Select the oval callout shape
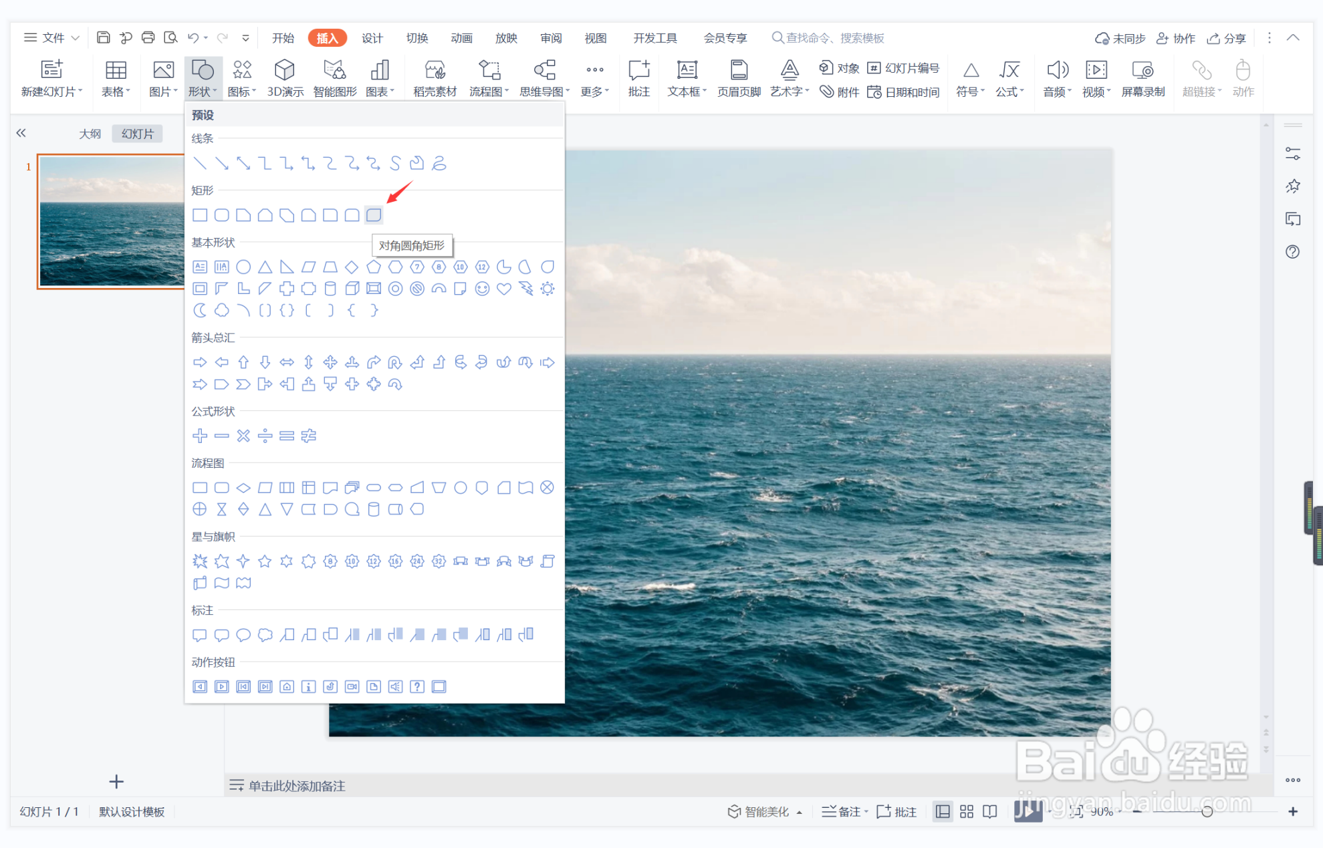The image size is (1323, 848). 243,635
